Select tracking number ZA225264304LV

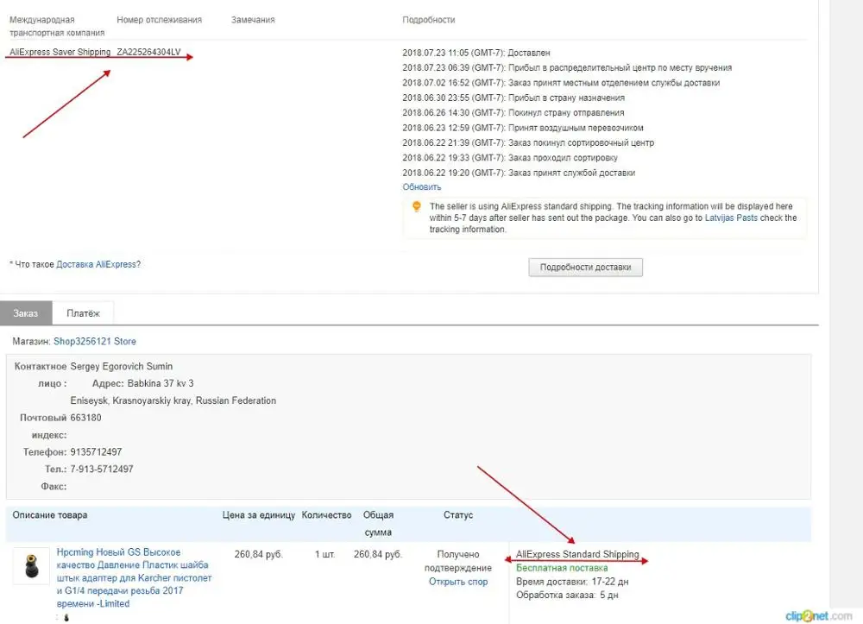(148, 53)
